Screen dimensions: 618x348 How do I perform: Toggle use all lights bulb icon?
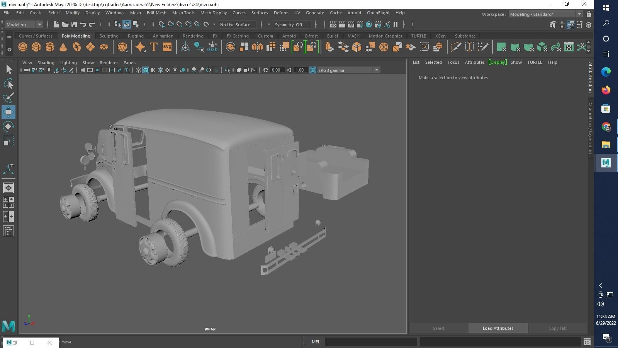pos(175,70)
